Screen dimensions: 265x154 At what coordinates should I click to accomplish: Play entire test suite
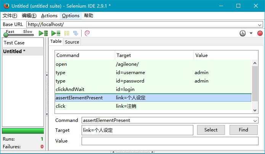pos(43,33)
